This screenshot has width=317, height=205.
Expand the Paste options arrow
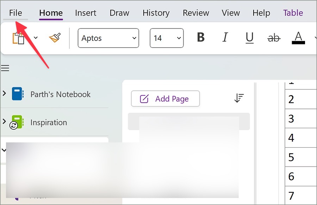pyautogui.click(x=36, y=38)
